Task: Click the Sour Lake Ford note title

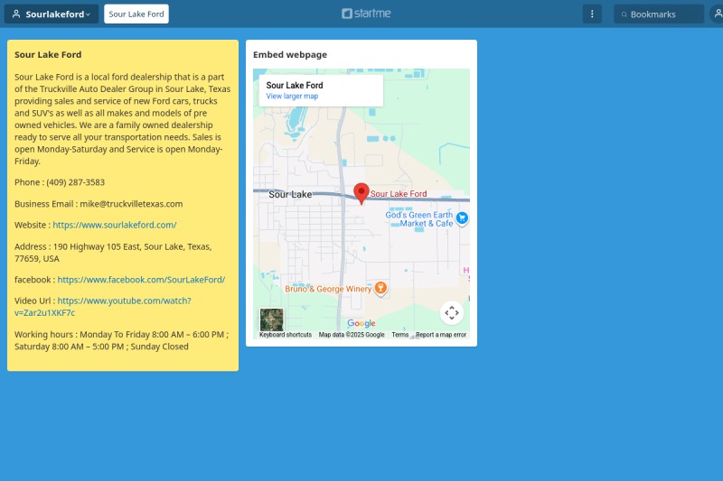Action: [x=48, y=54]
